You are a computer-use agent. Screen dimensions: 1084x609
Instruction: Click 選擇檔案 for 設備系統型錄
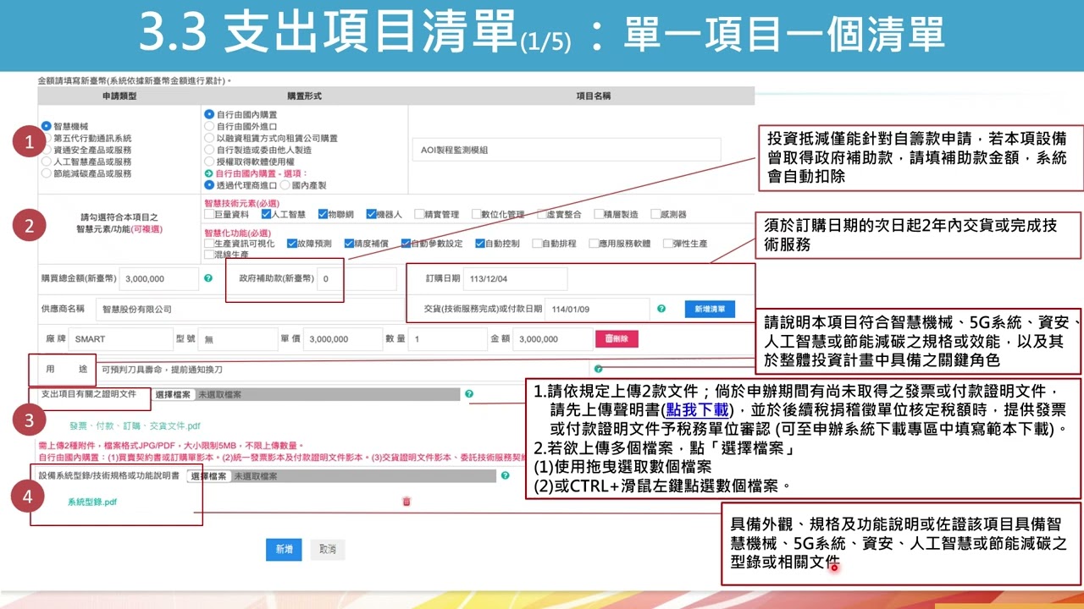click(x=209, y=476)
